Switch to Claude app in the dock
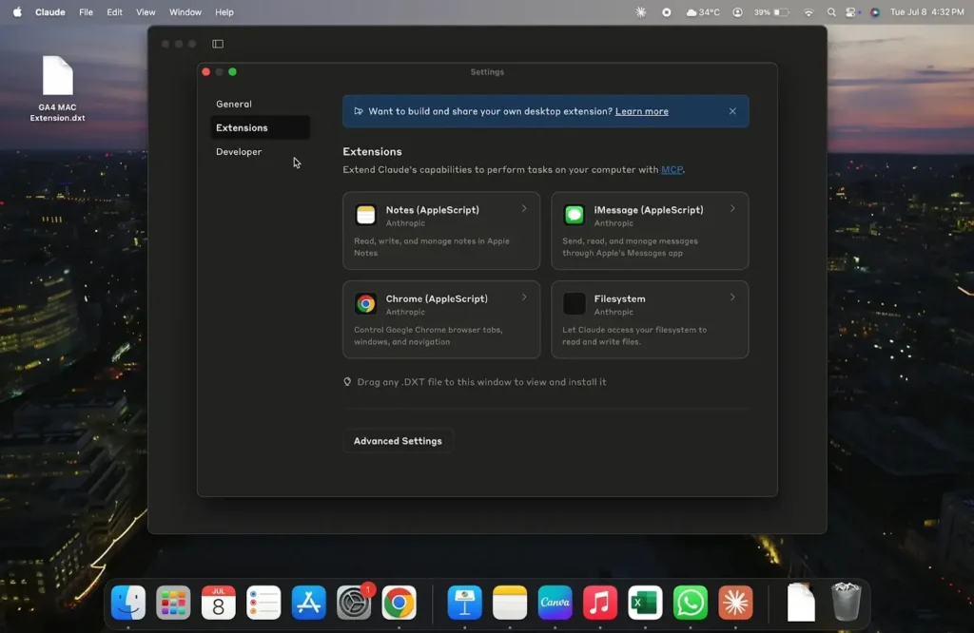Screen dimensions: 974x633 735,602
